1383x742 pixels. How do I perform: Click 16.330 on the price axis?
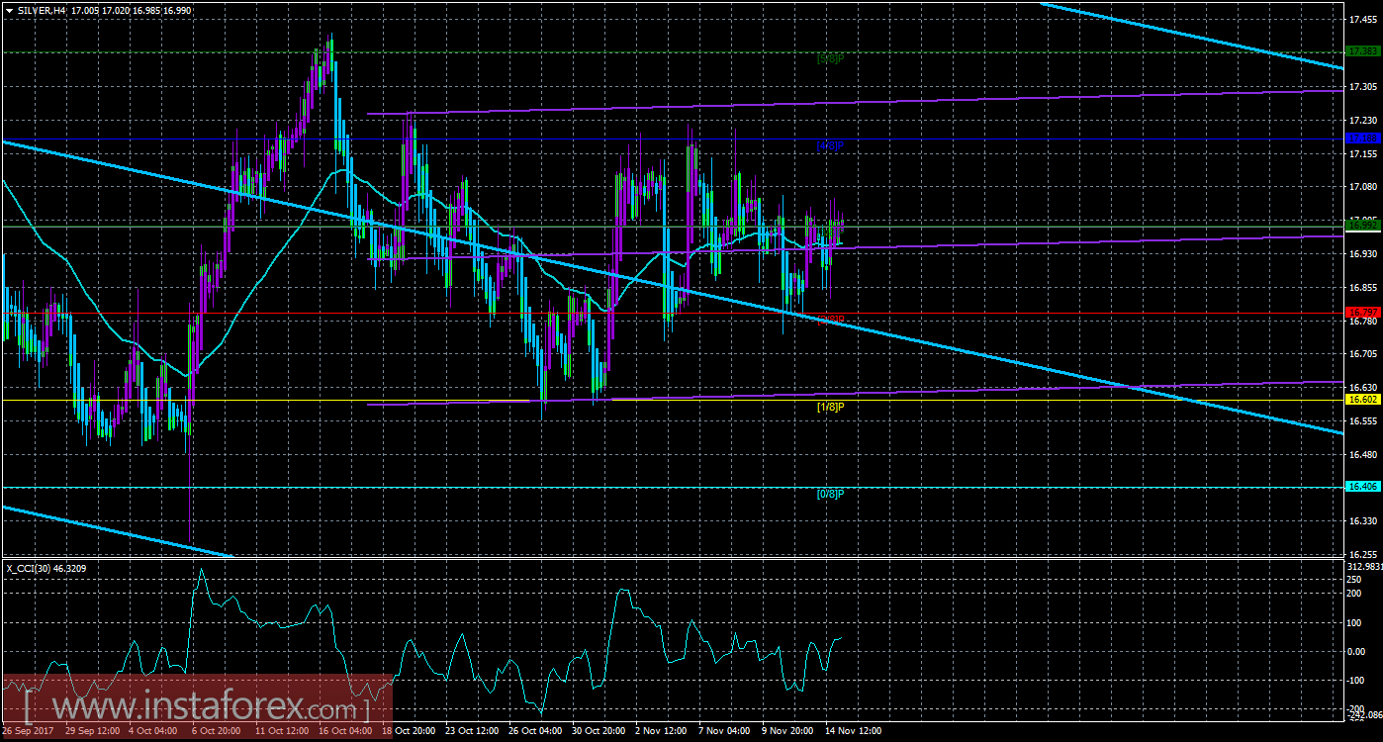1362,521
